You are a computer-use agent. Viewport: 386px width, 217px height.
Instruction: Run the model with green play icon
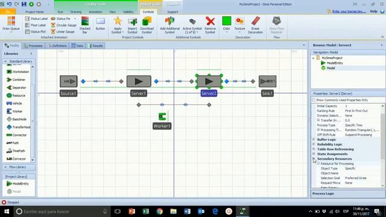(31, 4)
